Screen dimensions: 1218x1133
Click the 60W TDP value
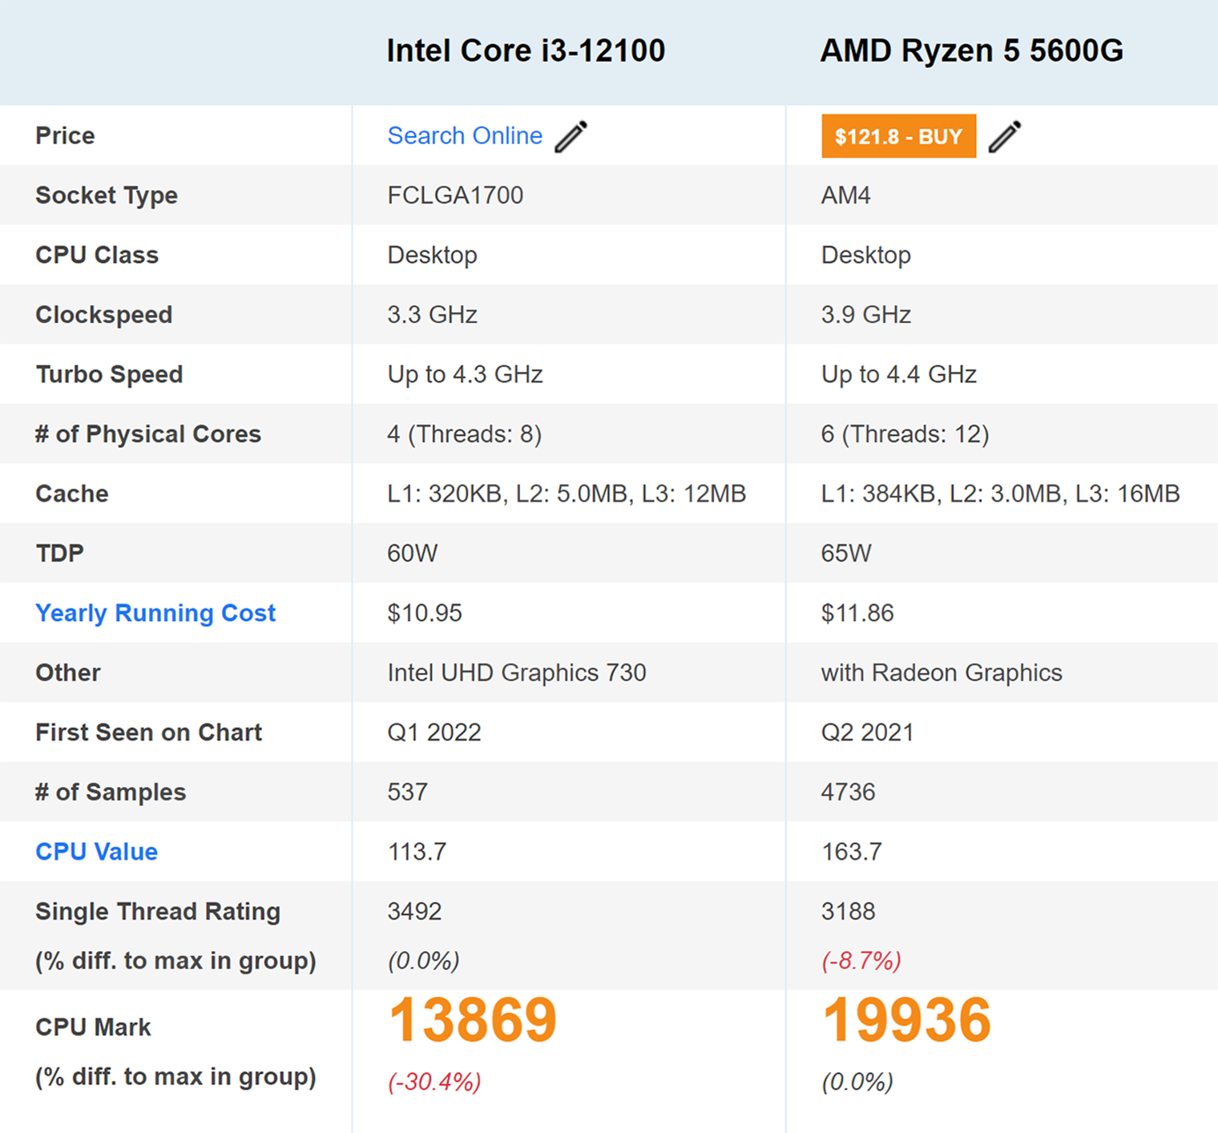(x=413, y=554)
